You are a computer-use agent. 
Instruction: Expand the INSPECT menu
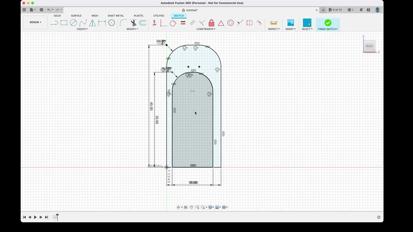point(274,29)
